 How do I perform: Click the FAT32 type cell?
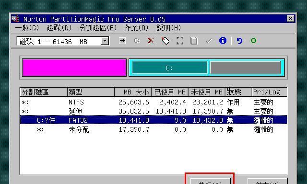(x=78, y=120)
